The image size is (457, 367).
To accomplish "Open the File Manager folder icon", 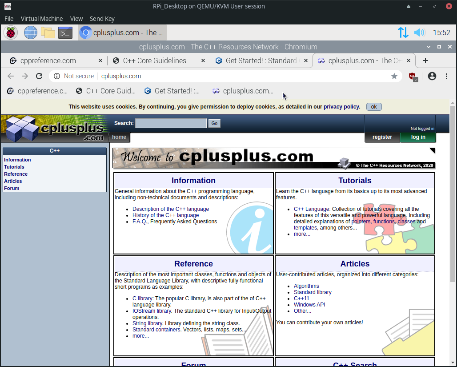I will [48, 32].
